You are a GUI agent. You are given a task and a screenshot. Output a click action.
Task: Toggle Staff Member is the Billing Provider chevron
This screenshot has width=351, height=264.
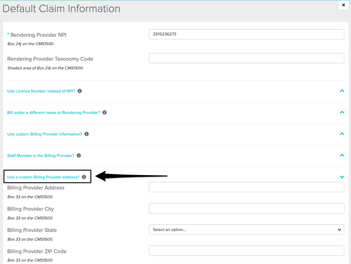coord(342,156)
